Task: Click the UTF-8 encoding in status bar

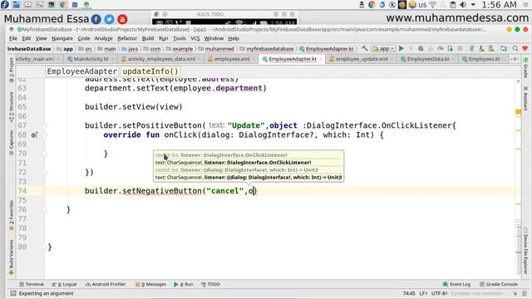Action: point(439,293)
